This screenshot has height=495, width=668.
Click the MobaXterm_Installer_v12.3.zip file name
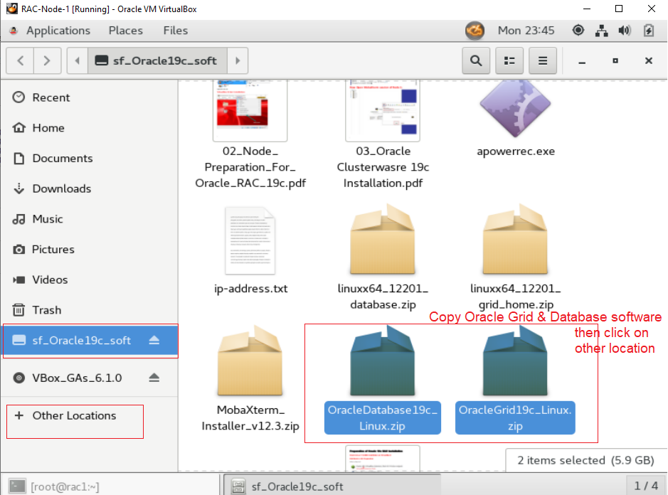coord(250,418)
